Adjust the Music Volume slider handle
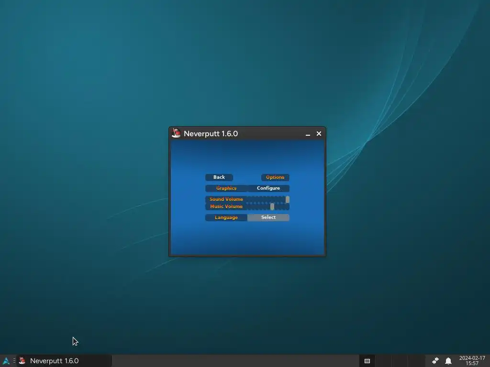 (272, 206)
